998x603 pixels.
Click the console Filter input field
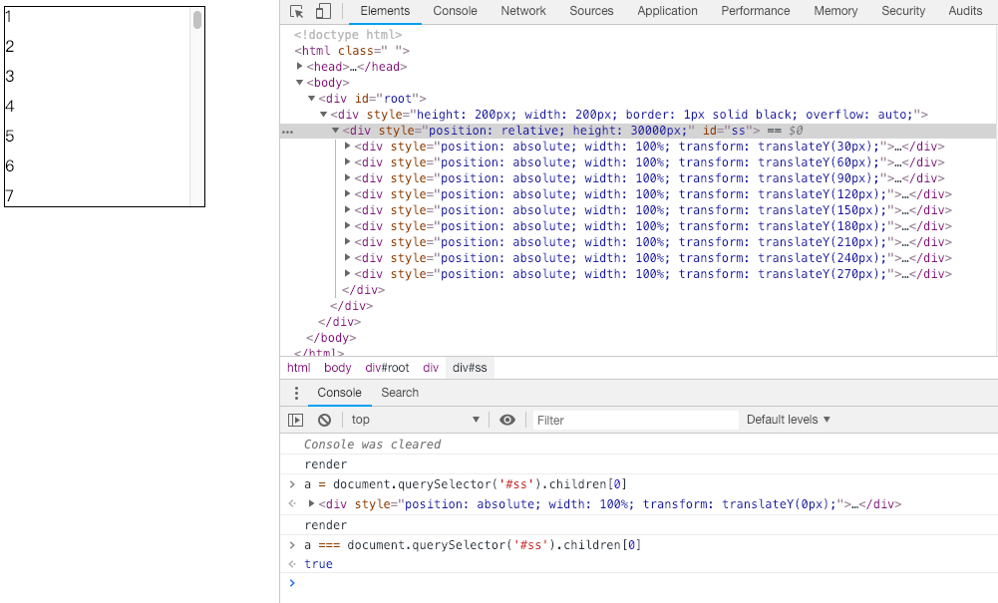click(x=635, y=420)
